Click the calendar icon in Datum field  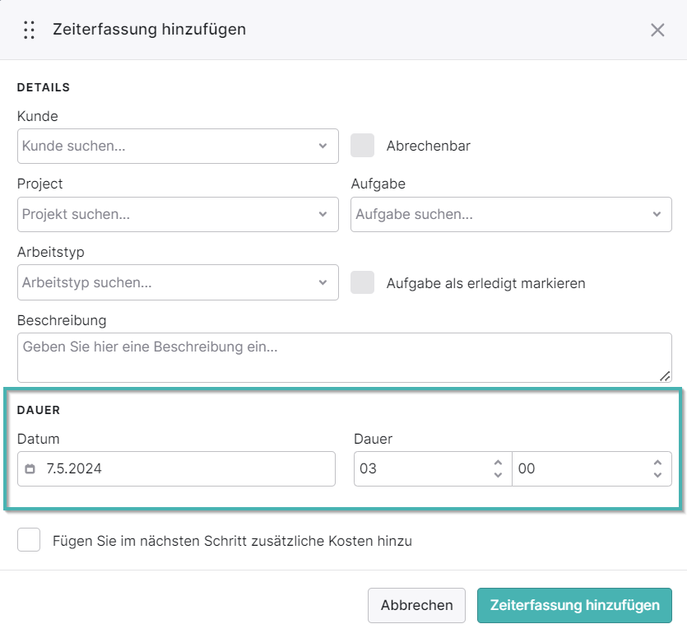point(30,468)
